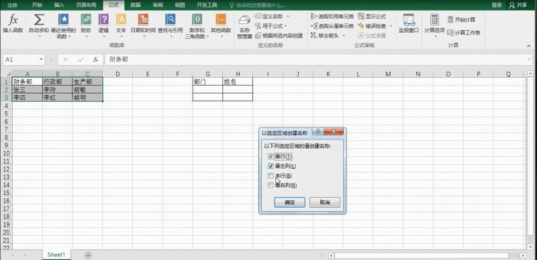This screenshot has height=260, width=537.
Task: Collapse the ribbon with the chevron
Action: coord(530,46)
